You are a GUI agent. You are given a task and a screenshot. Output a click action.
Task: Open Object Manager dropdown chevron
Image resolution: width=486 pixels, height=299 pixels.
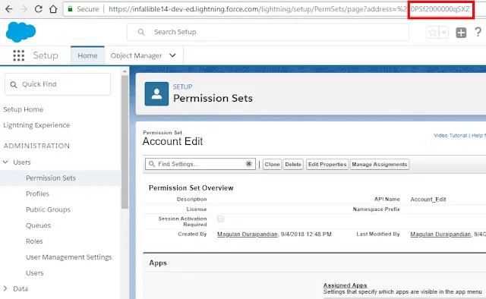click(x=172, y=55)
